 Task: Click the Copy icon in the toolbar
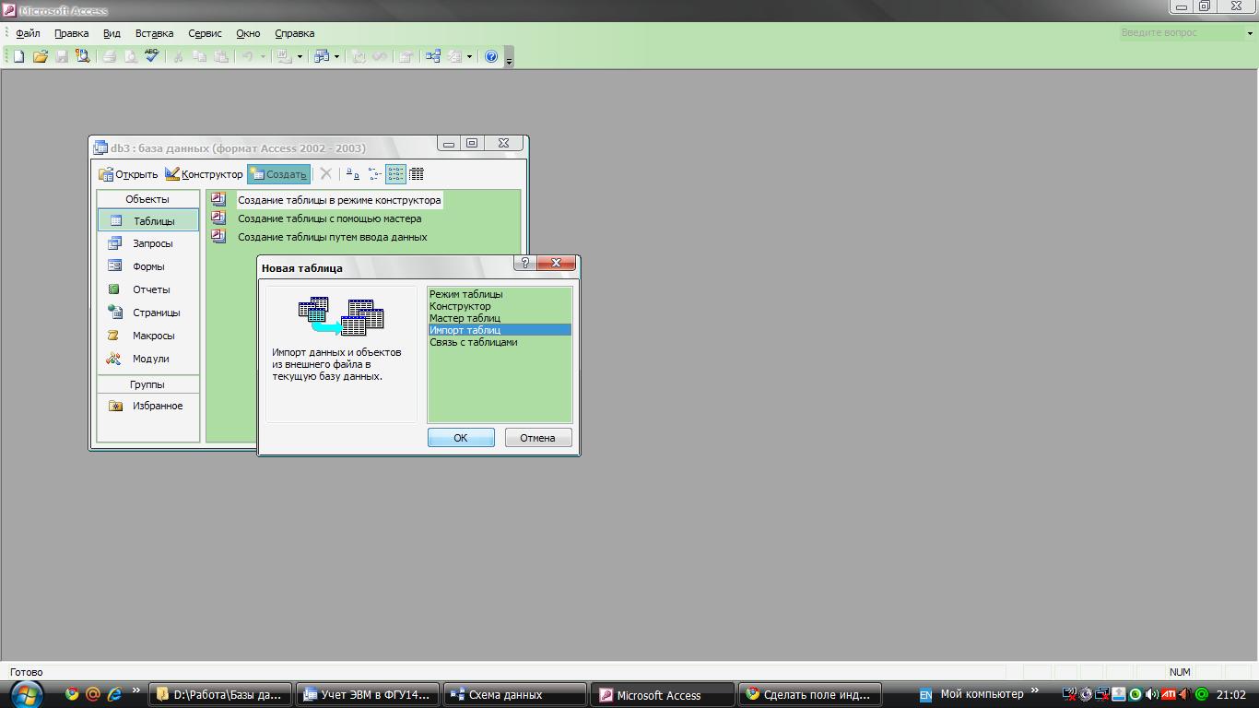[x=199, y=56]
